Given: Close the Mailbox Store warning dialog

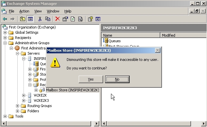Looking at the screenshot, I should click(157, 50).
